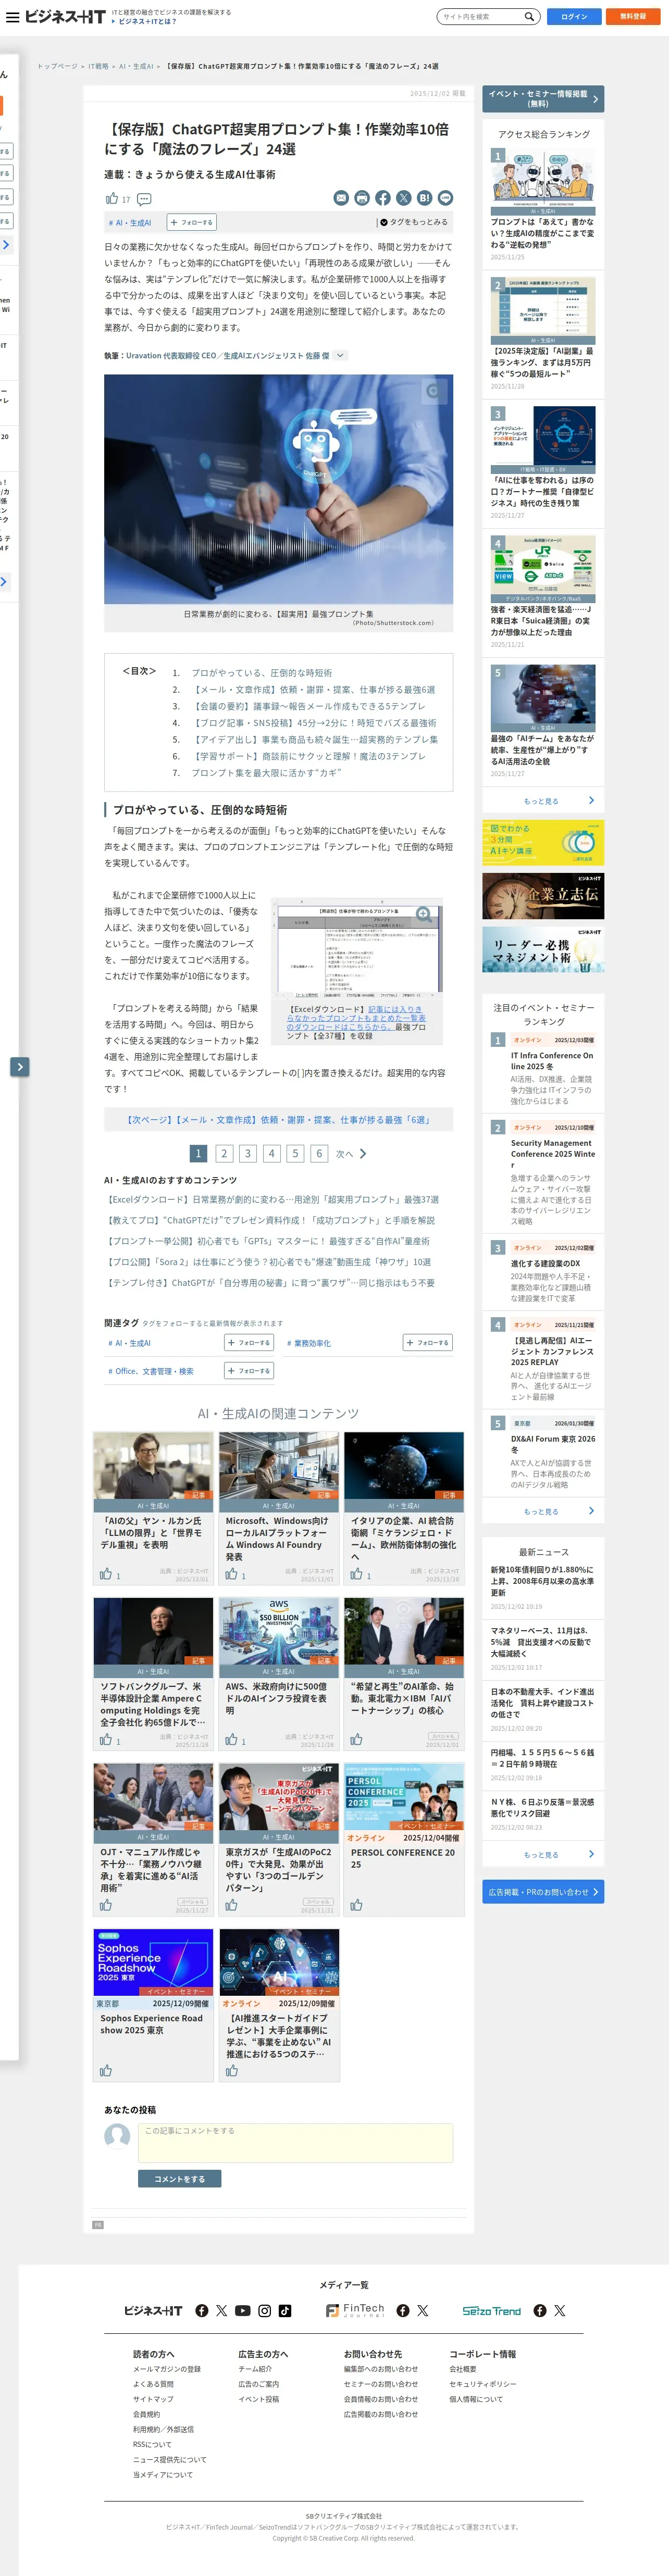Viewport: 669px width, 2576px height.
Task: Click the 無料登録 button
Action: coord(632,17)
